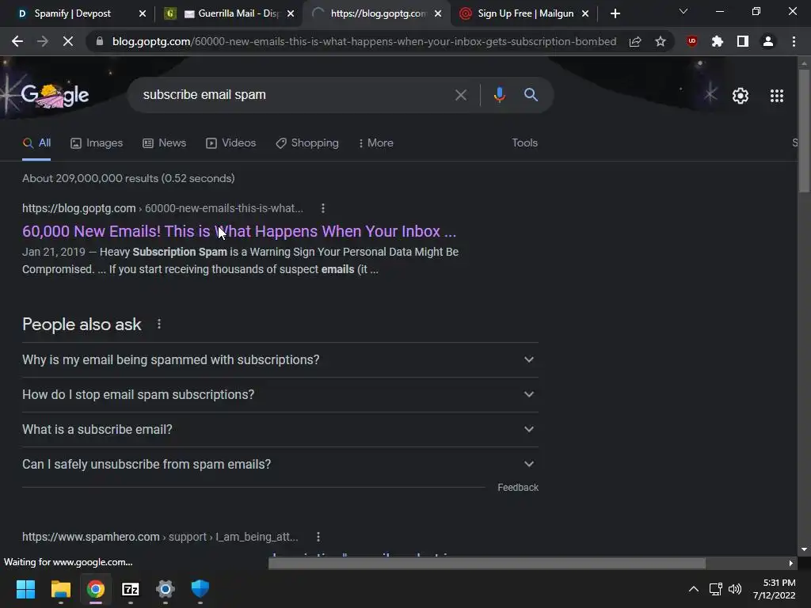Open options for the goptg result

pyautogui.click(x=323, y=208)
